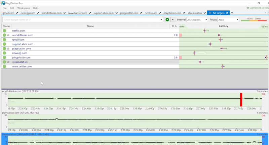Viewport: 269px width, 145px height.
Task: Click the 5 minutes label on playstation graph
Action: tap(262, 113)
